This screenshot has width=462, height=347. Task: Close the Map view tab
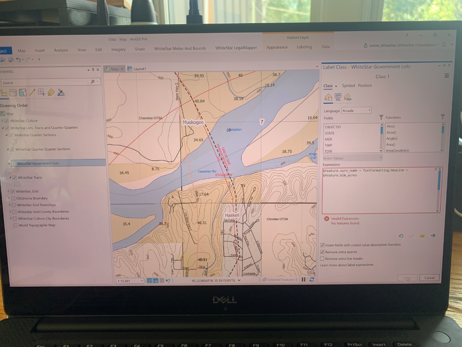(x=122, y=69)
